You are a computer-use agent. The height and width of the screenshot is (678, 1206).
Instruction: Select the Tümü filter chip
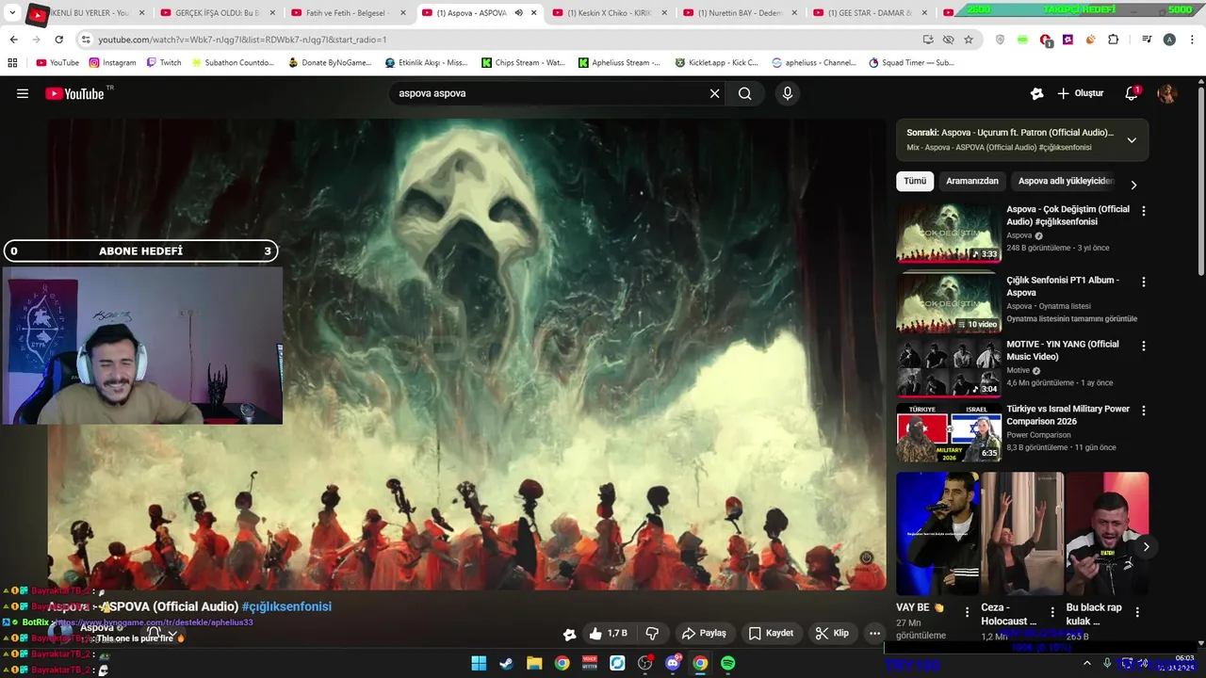pos(915,181)
